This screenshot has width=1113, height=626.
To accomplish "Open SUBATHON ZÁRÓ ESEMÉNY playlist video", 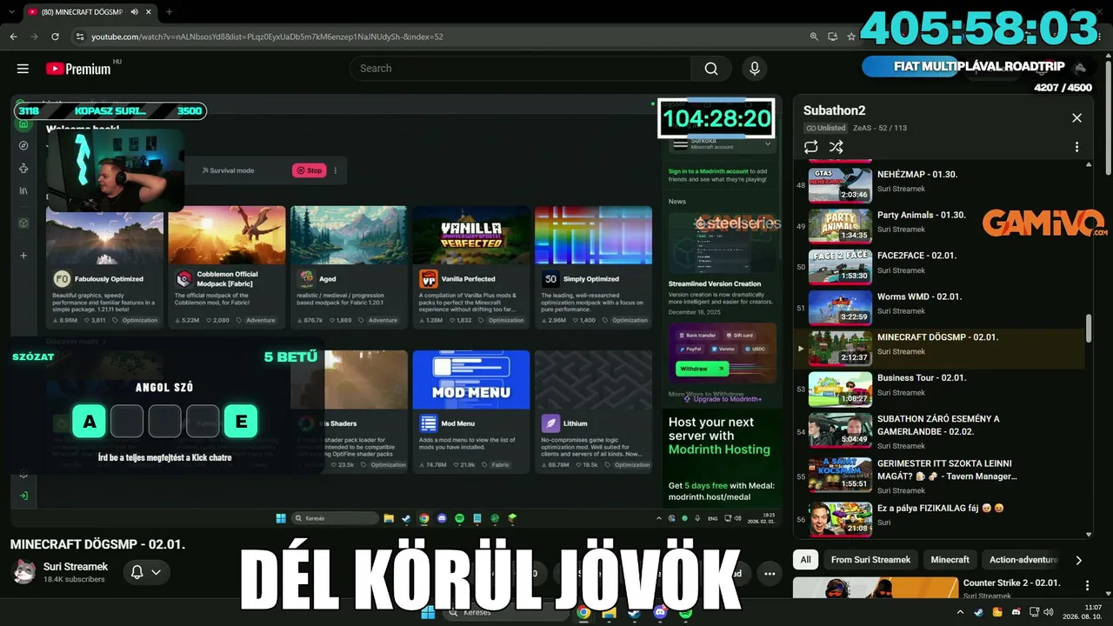I will click(941, 430).
